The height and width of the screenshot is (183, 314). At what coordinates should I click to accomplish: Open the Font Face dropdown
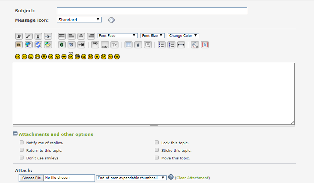pos(118,35)
